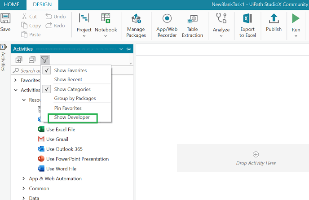Click the filter funnel icon
309x200 pixels.
45,60
